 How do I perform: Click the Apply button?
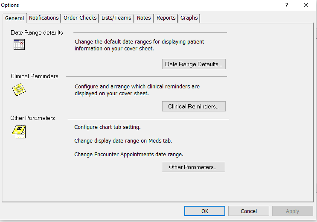(292, 211)
